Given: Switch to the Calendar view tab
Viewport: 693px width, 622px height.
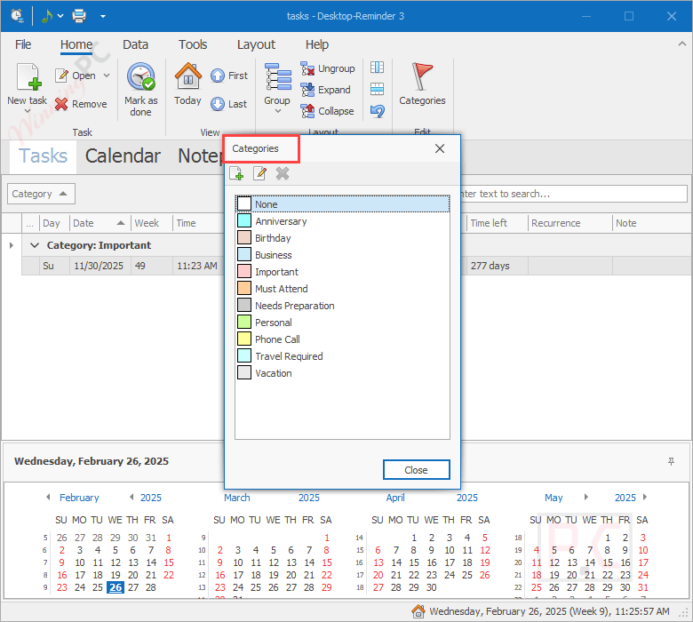Looking at the screenshot, I should click(123, 156).
